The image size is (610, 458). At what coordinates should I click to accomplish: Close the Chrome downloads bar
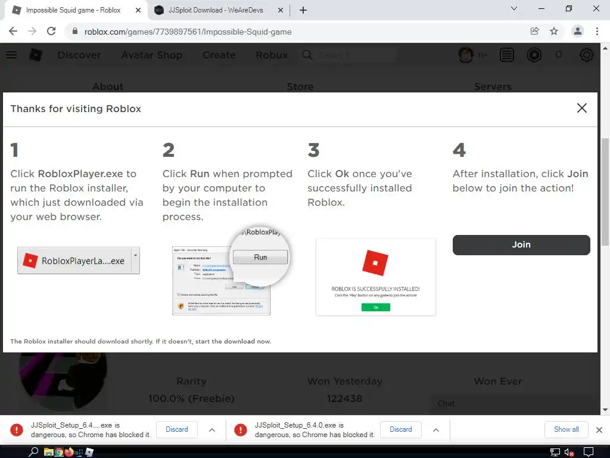(x=599, y=429)
